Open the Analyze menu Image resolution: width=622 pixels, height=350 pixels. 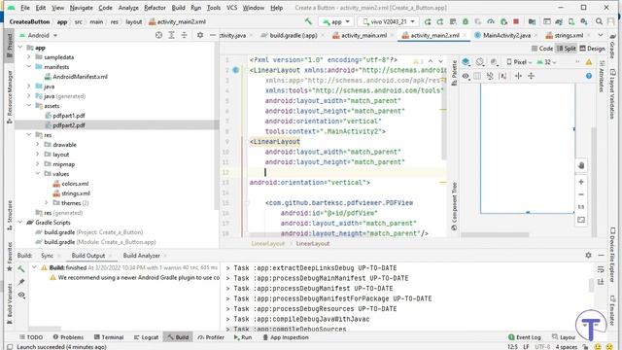click(128, 8)
